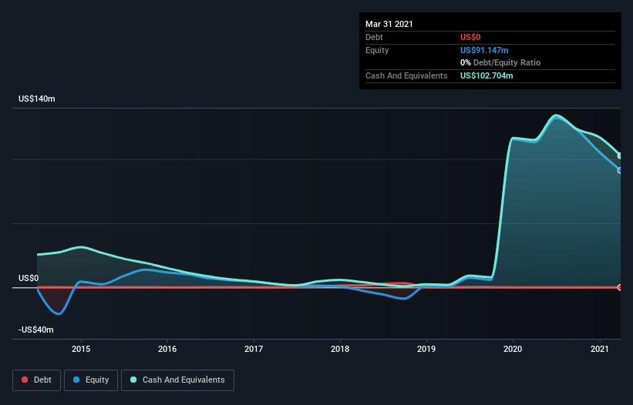Select the 2017 x-axis label
Screen dimensions: 633x405
coord(254,349)
